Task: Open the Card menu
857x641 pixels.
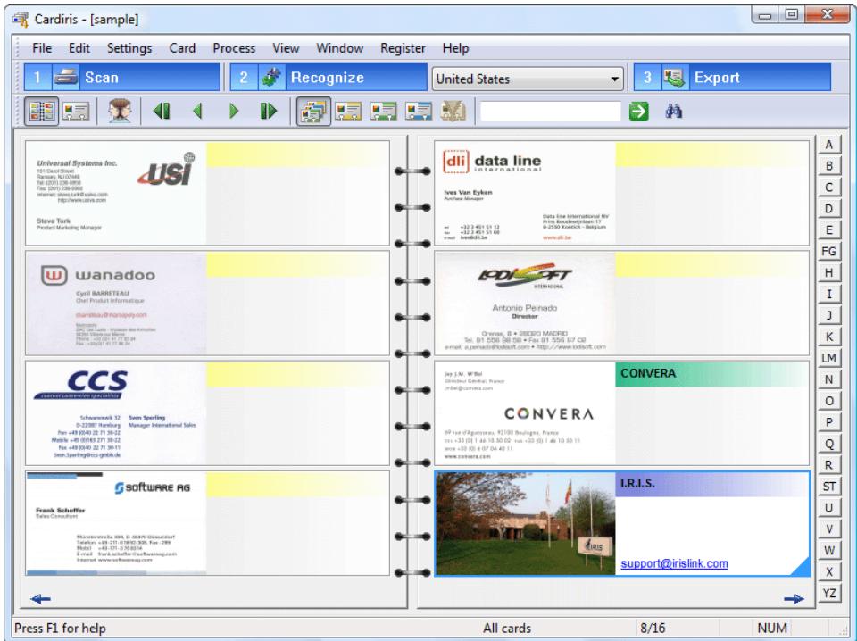Action: click(182, 48)
